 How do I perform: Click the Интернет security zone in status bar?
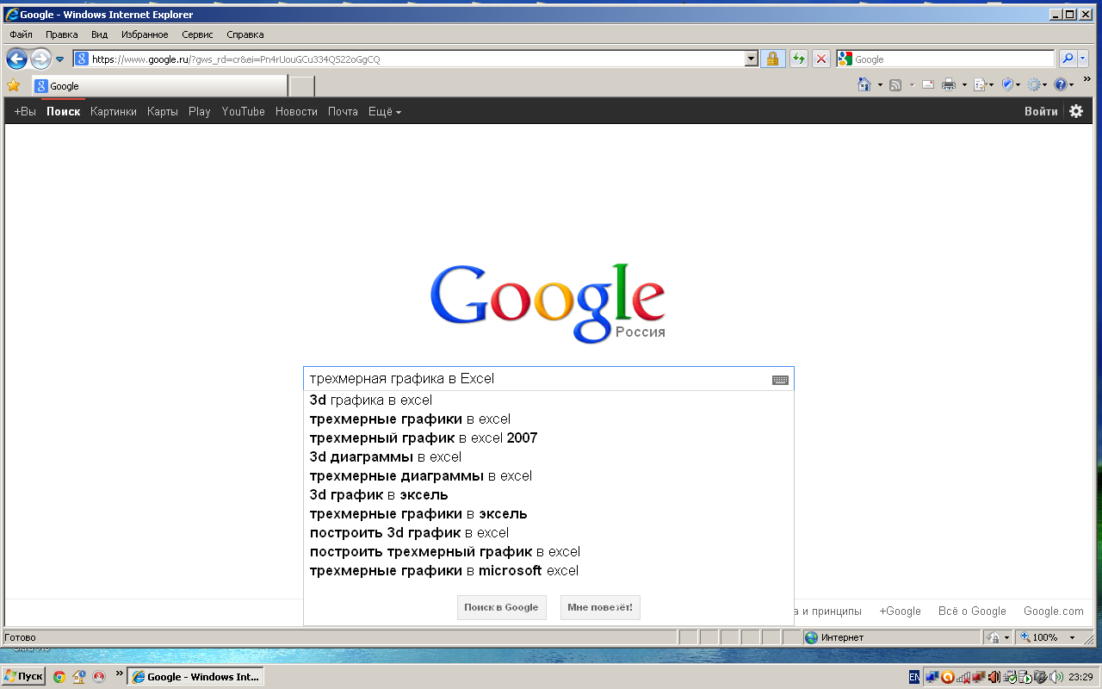click(891, 637)
